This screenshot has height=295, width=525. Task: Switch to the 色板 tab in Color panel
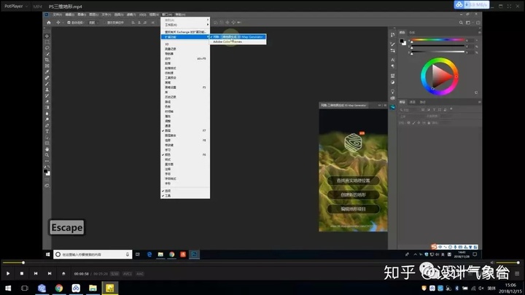click(412, 33)
